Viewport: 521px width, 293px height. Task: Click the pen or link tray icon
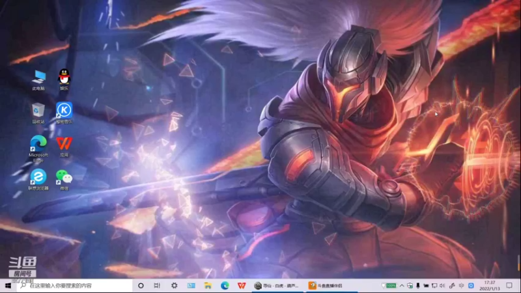pyautogui.click(x=452, y=286)
